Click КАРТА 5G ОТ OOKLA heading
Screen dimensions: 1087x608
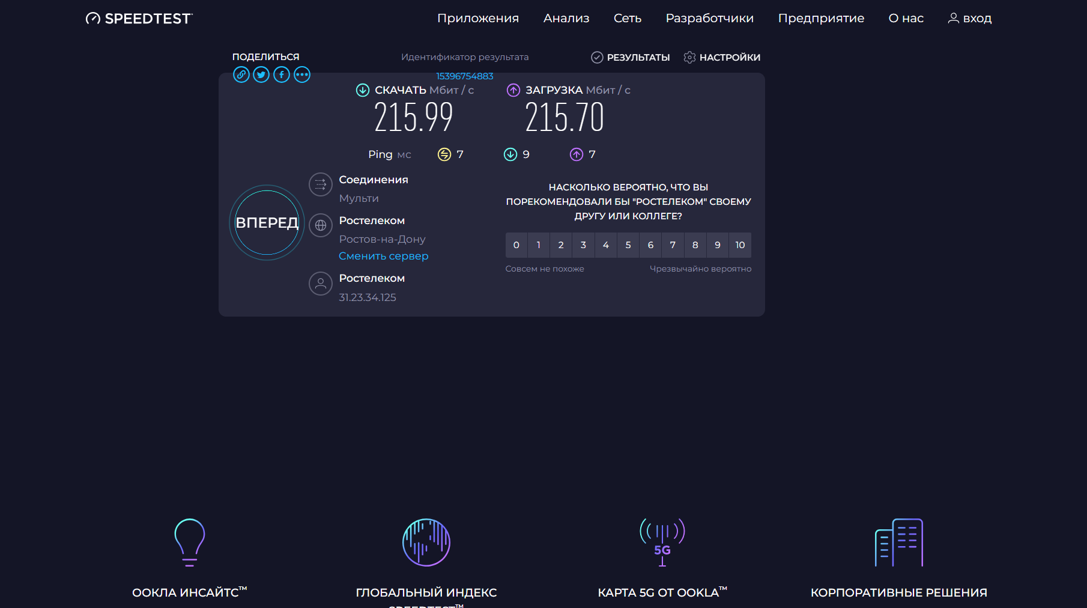pos(662,592)
